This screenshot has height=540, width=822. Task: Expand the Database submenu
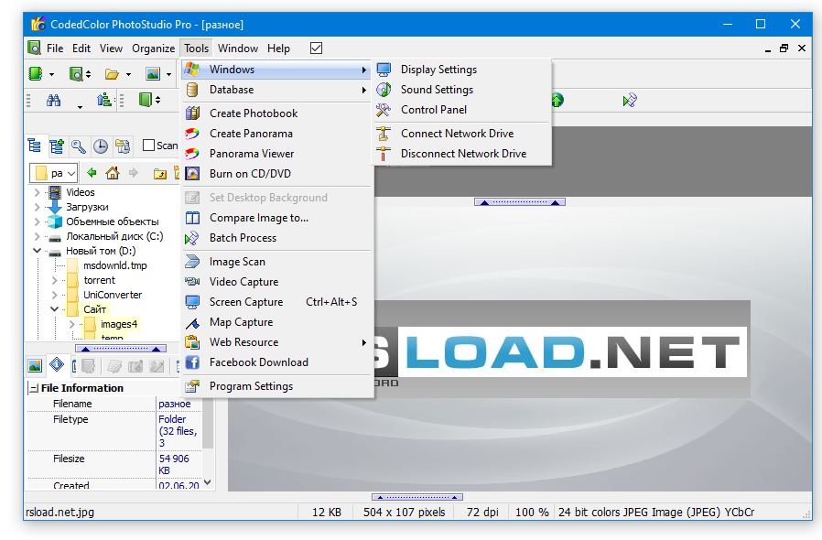(276, 90)
